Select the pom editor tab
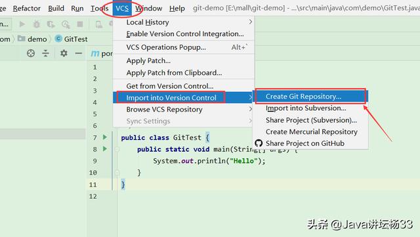 [102, 54]
